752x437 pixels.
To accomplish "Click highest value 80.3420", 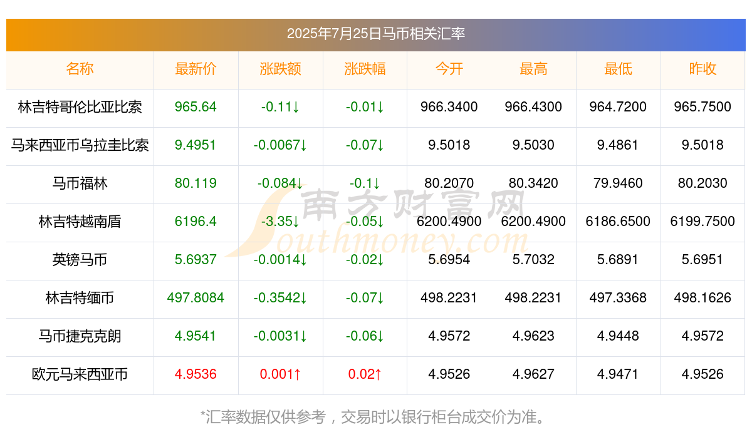I will tap(533, 183).
